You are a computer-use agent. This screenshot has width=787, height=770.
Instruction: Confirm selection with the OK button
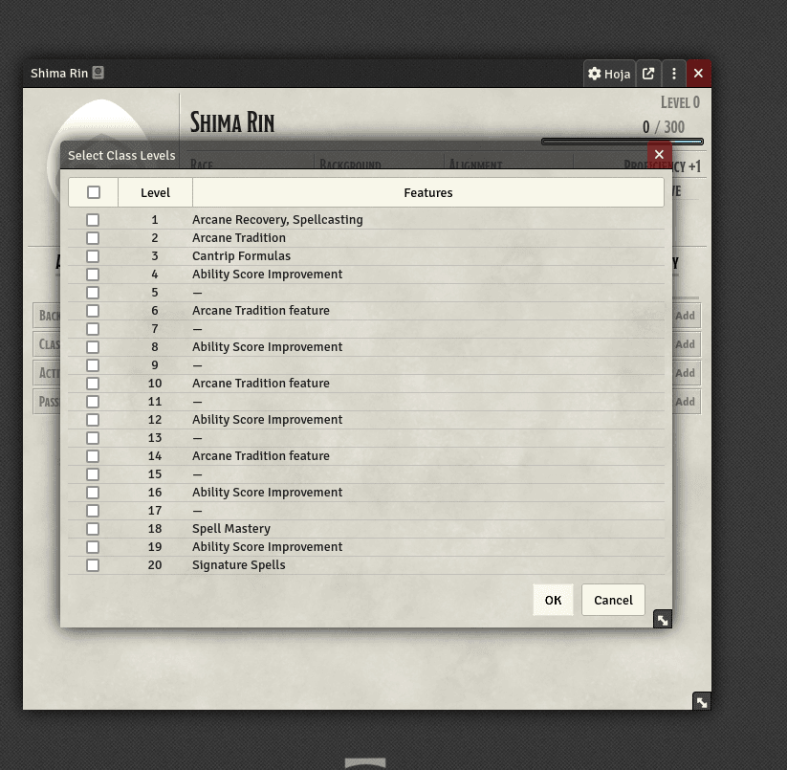pyautogui.click(x=553, y=600)
